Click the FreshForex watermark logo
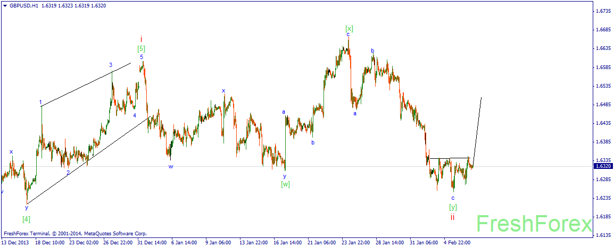 click(x=534, y=225)
